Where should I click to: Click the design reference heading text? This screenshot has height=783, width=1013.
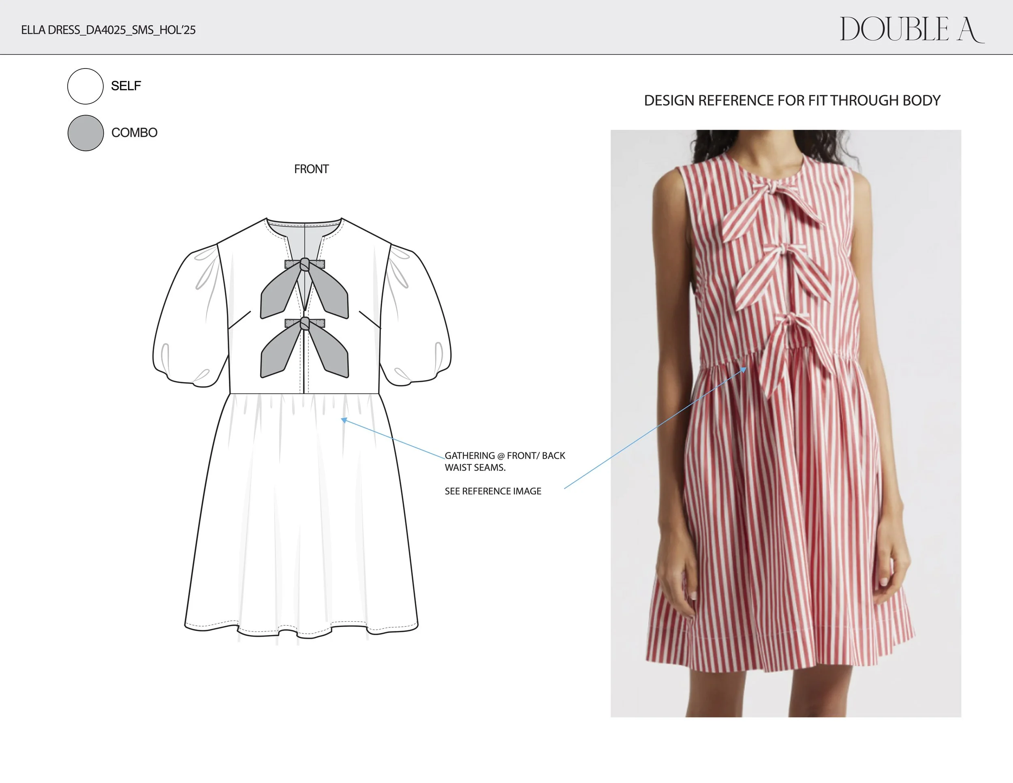coord(792,101)
